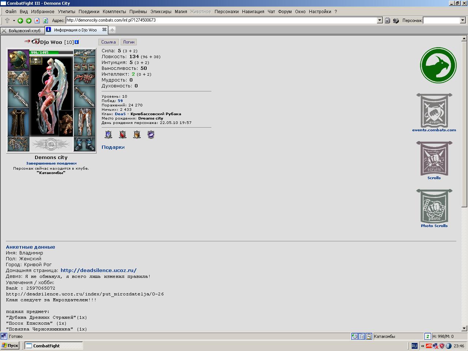468x351 pixels.
Task: Open the Эликсиры menu
Action: pyautogui.click(x=161, y=11)
